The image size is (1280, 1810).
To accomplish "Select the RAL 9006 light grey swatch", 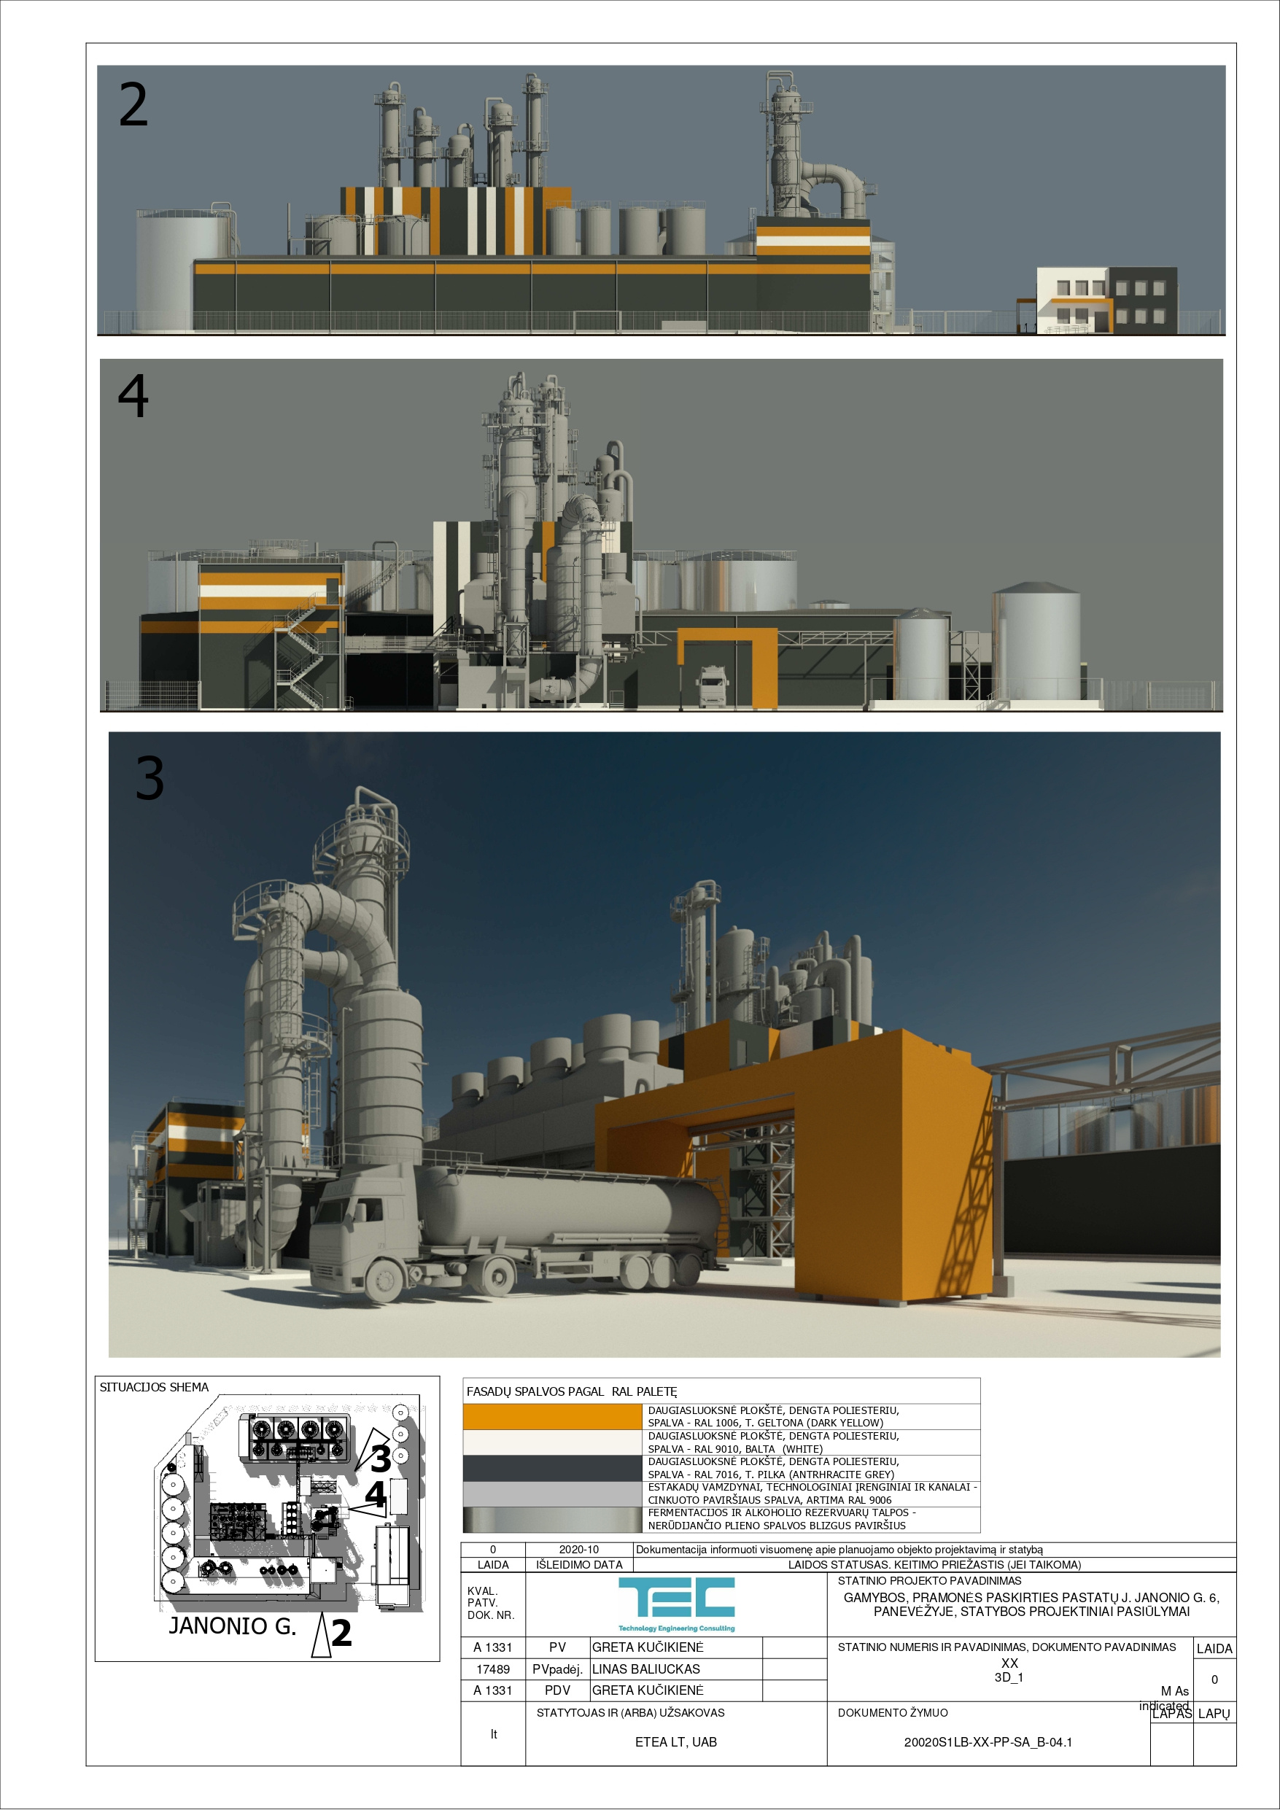I will coord(552,1493).
